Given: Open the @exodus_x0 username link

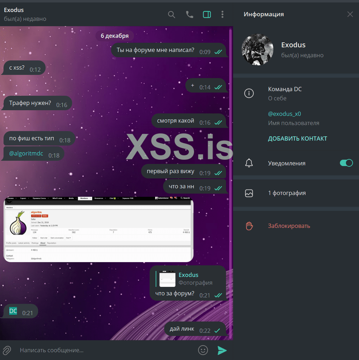Looking at the screenshot, I should click(x=284, y=113).
